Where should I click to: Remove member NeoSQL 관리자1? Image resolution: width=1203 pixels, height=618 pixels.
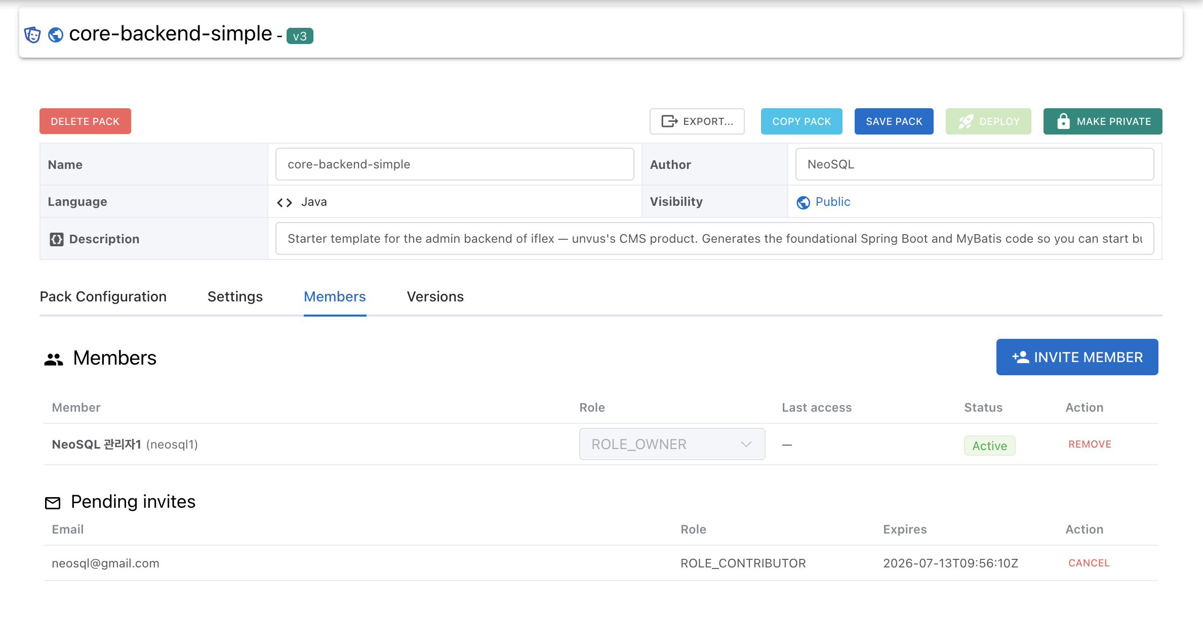[1090, 444]
